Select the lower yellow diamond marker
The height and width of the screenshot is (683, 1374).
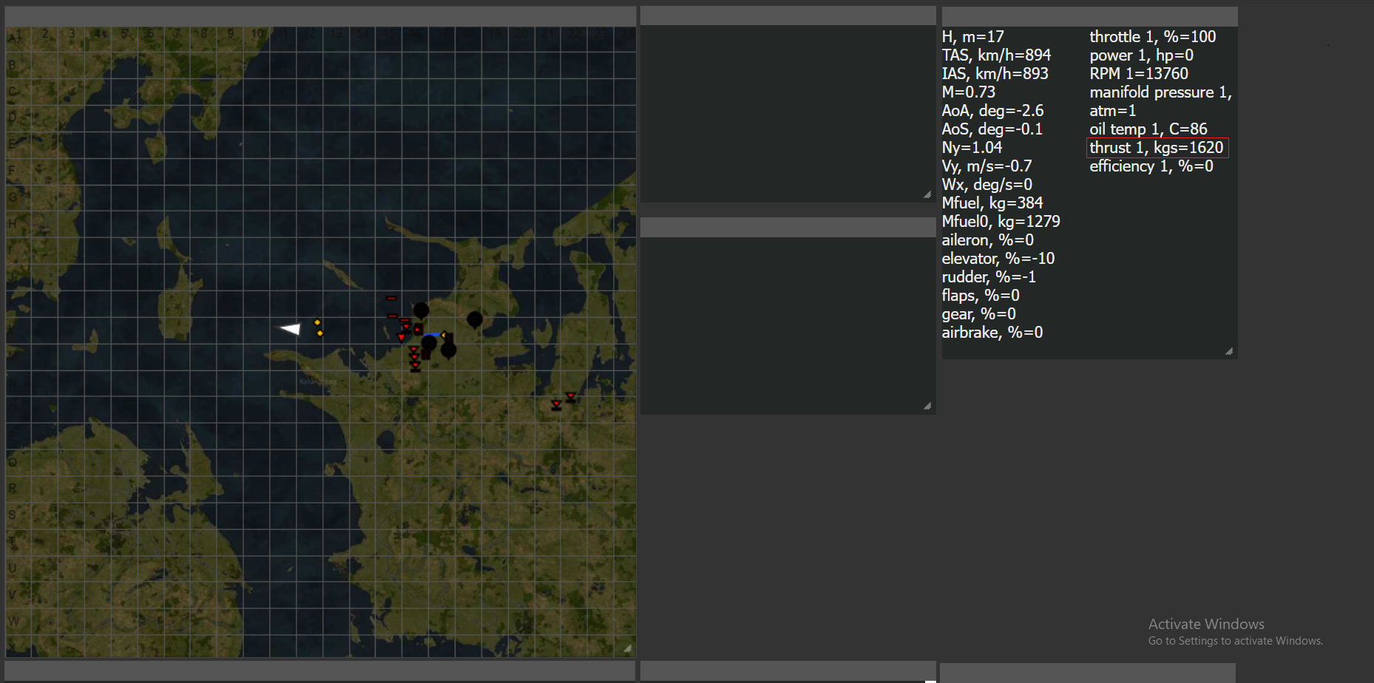[320, 333]
